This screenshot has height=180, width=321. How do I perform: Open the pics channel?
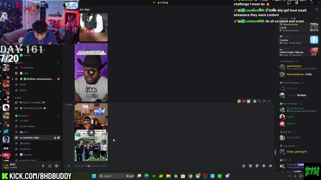pyautogui.click(x=37, y=132)
